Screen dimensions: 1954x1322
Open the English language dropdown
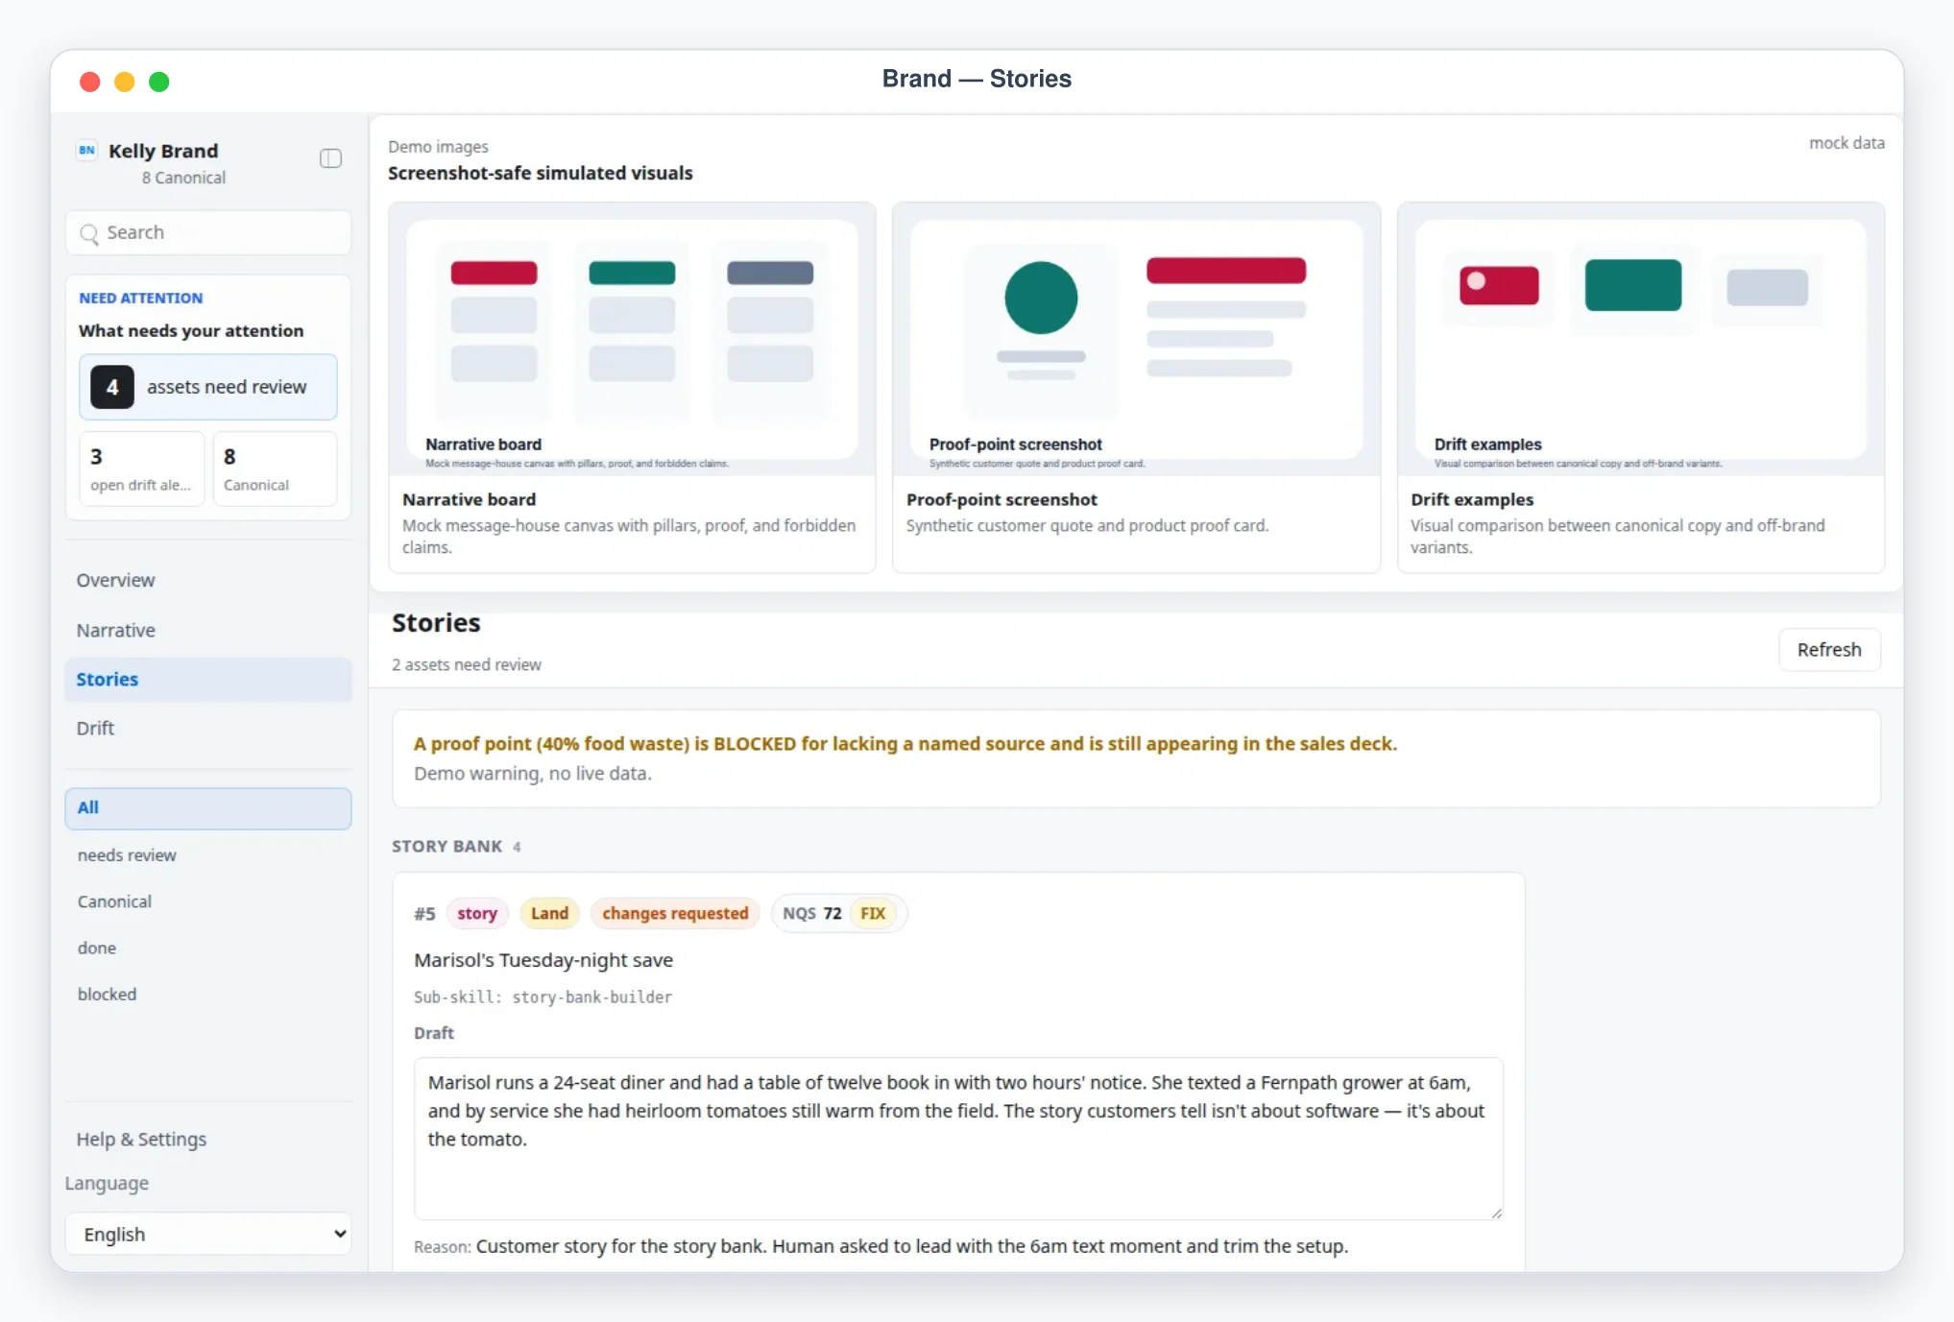point(208,1235)
